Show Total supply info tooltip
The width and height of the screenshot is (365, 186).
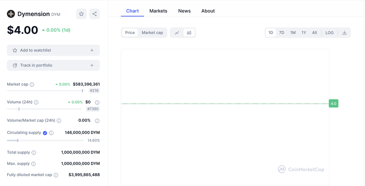coord(34,153)
